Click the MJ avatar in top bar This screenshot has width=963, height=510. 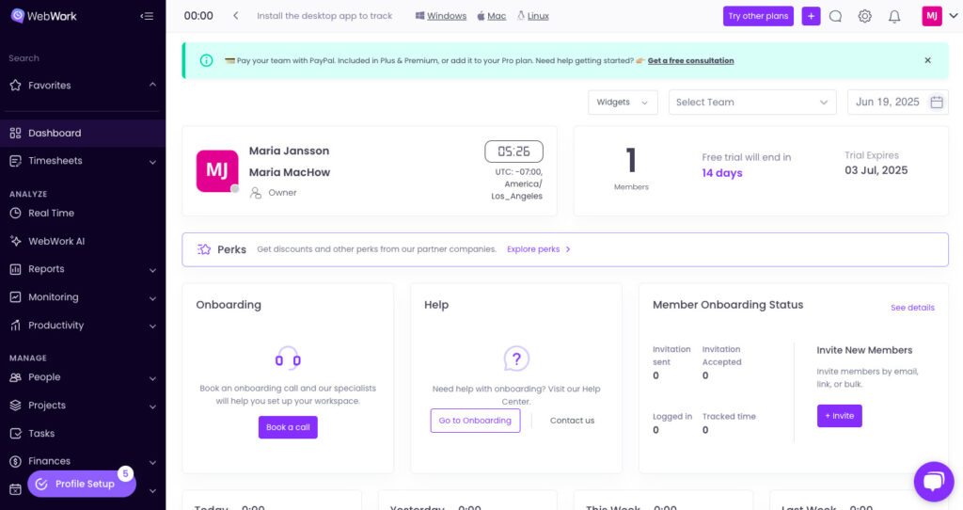pos(932,16)
